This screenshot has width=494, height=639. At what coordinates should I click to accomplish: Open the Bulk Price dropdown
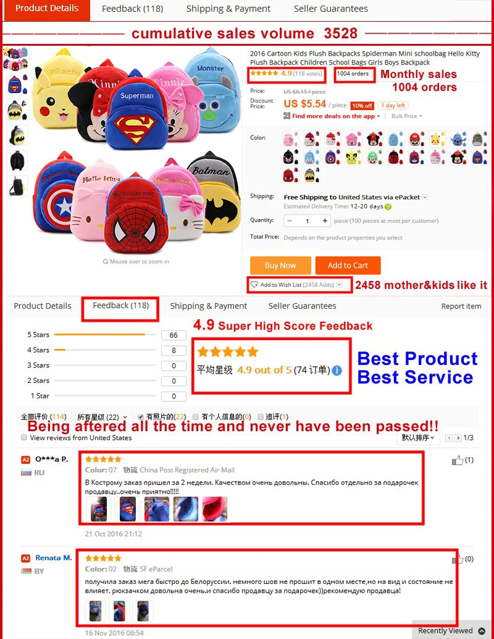click(407, 116)
